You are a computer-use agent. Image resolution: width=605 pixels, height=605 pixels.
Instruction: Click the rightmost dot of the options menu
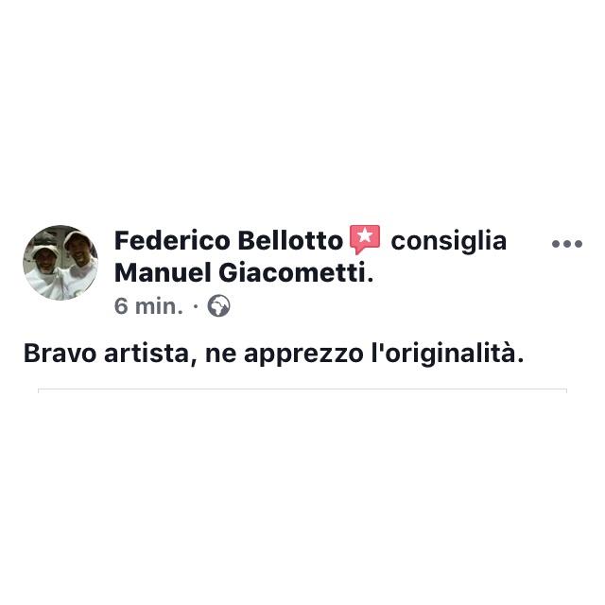[578, 244]
